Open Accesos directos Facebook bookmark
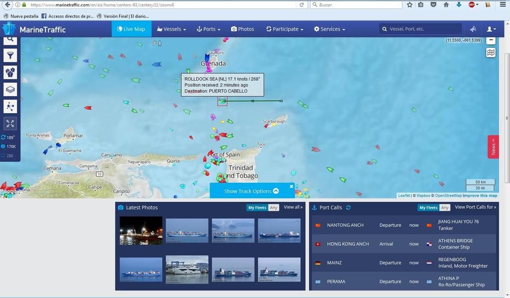Viewport: 510px width, 298px height. click(67, 16)
